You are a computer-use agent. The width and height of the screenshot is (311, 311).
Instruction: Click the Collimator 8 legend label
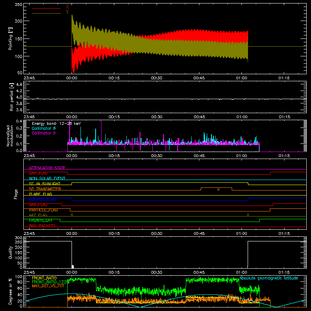44,128
